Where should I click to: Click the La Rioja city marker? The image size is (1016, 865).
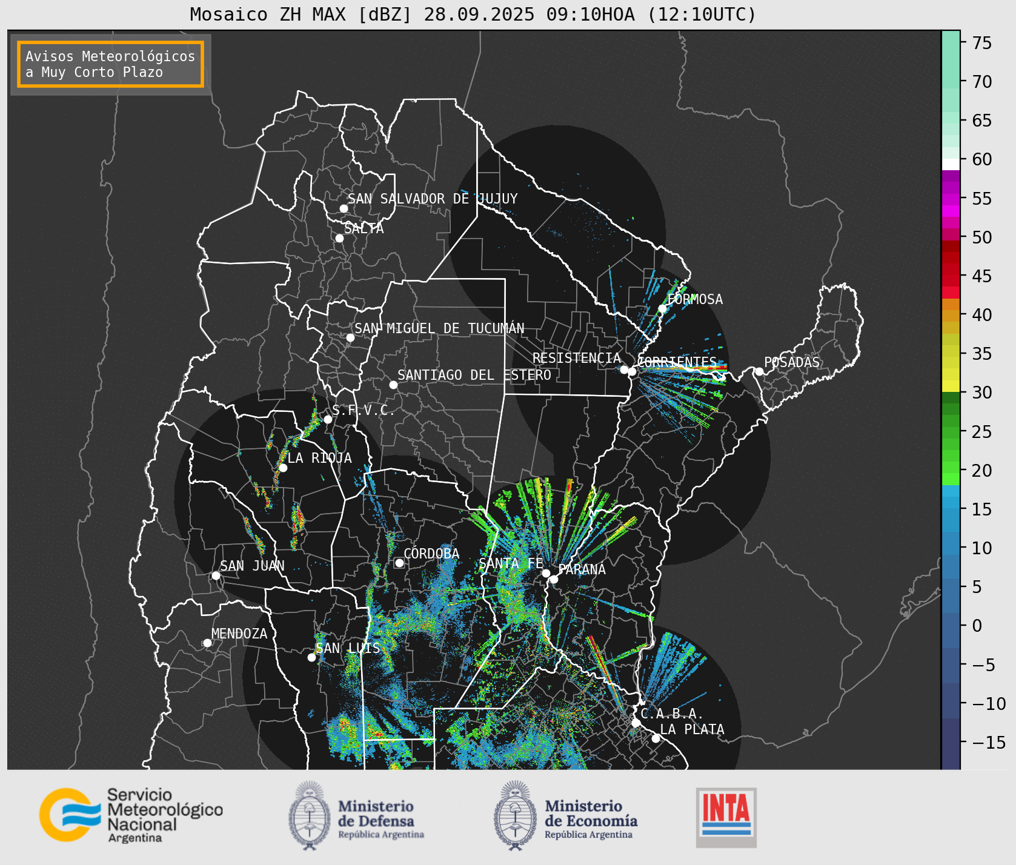[x=283, y=468]
